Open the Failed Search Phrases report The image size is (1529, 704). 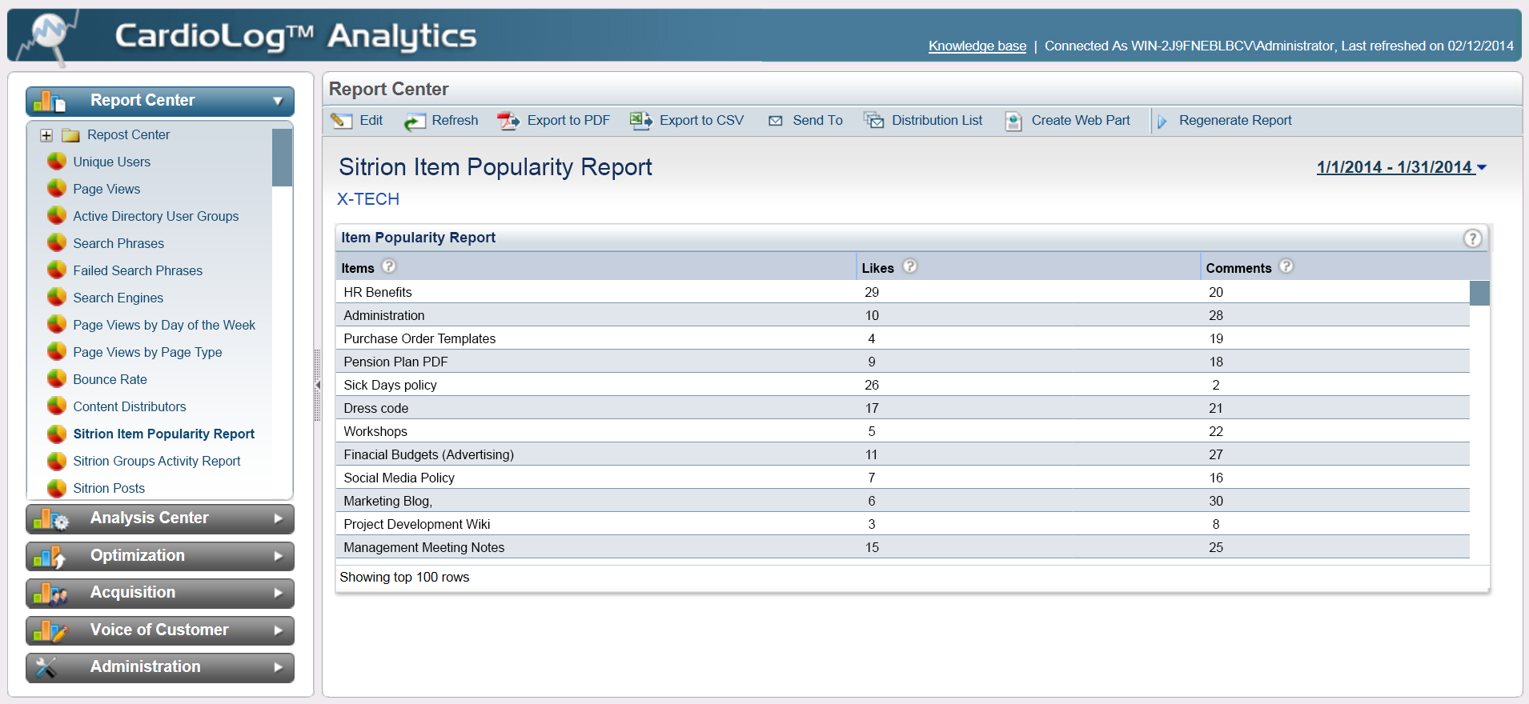[x=138, y=270]
